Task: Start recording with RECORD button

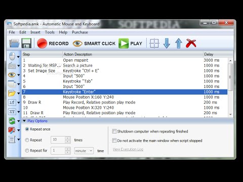Action: [x=53, y=43]
